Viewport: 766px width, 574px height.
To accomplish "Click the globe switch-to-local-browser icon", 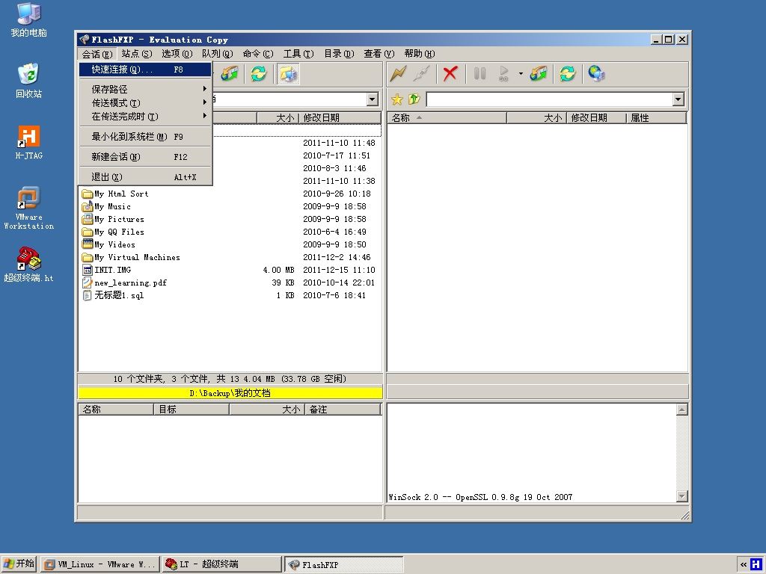I will coord(596,74).
